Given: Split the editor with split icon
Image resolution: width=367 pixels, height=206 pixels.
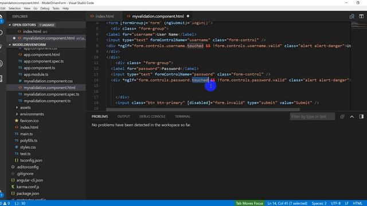Looking at the screenshot, I should [361, 17].
